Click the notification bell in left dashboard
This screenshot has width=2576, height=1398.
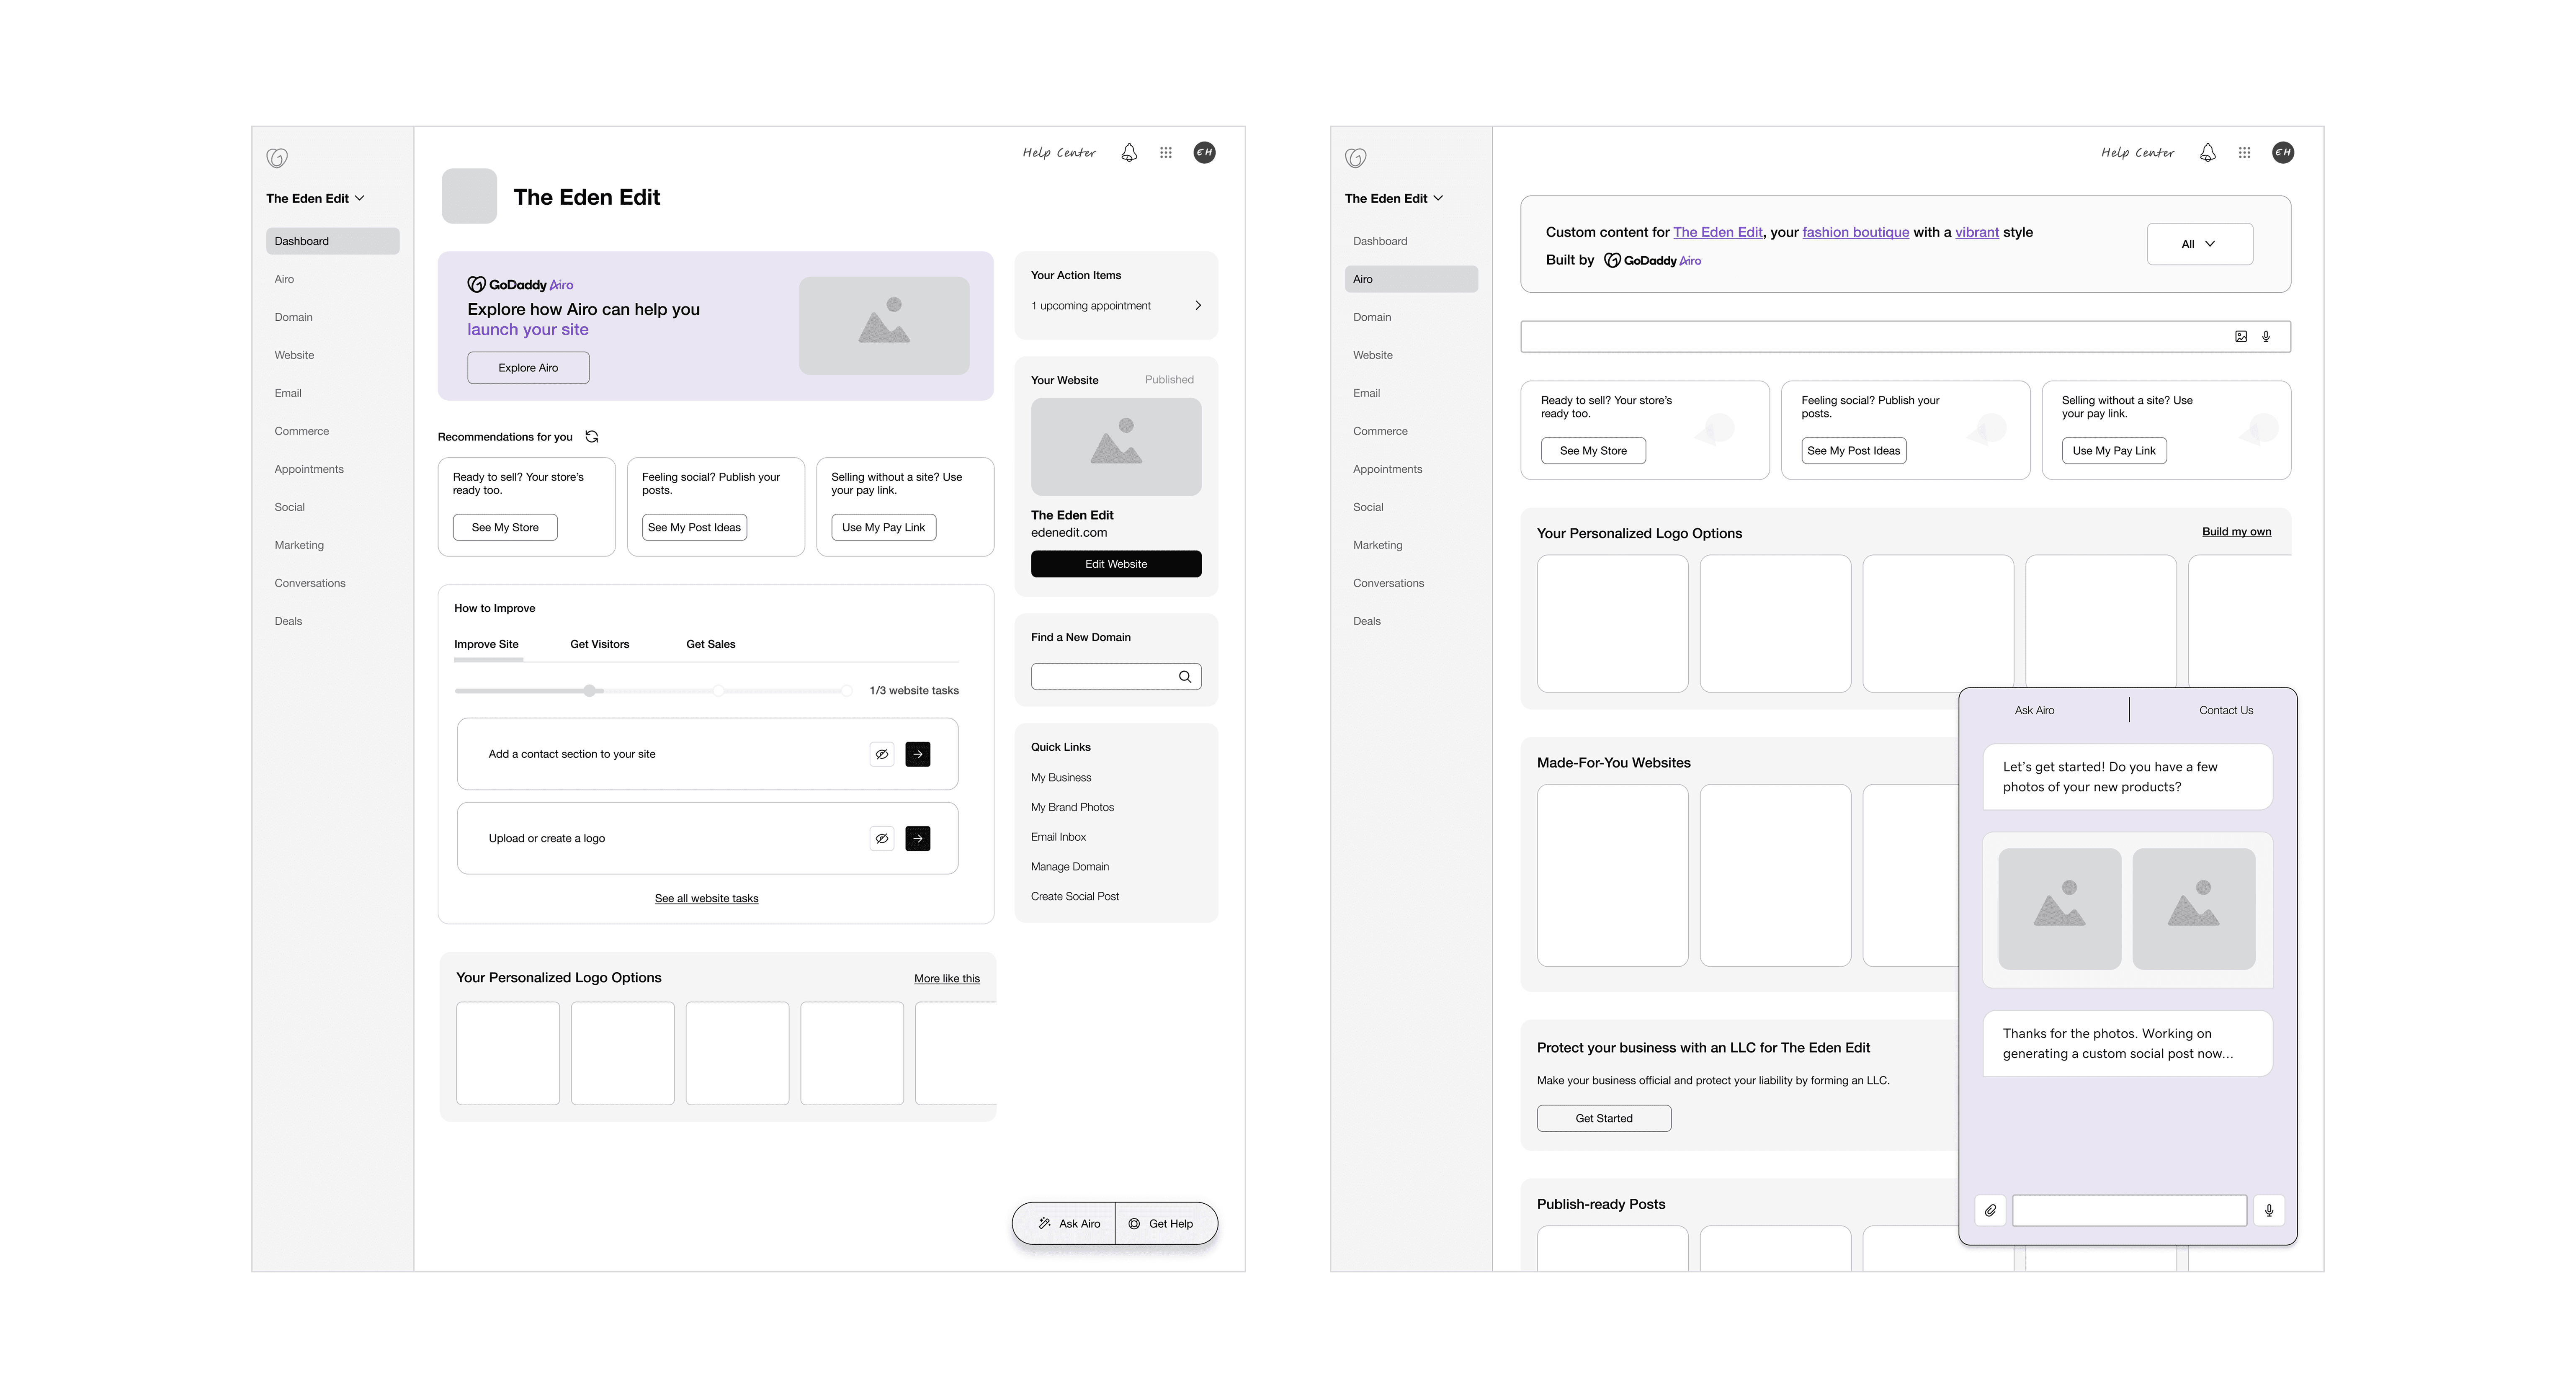pyautogui.click(x=1129, y=153)
